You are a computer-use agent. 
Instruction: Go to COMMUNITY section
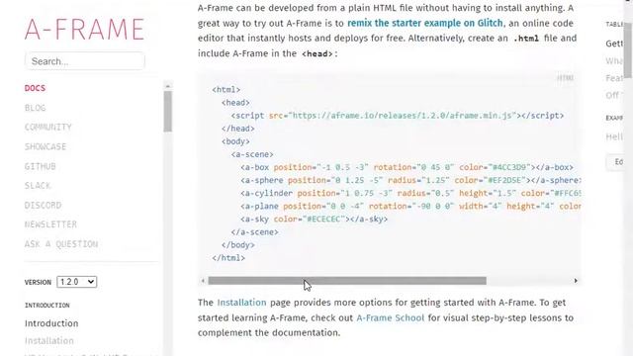coord(48,128)
